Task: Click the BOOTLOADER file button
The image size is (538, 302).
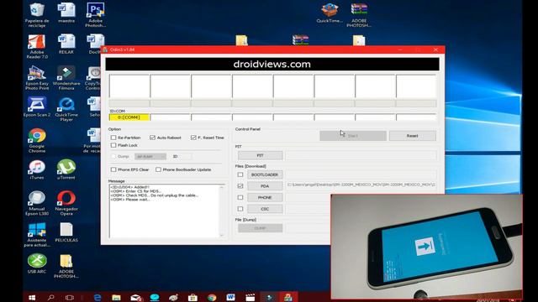Action: coord(265,174)
